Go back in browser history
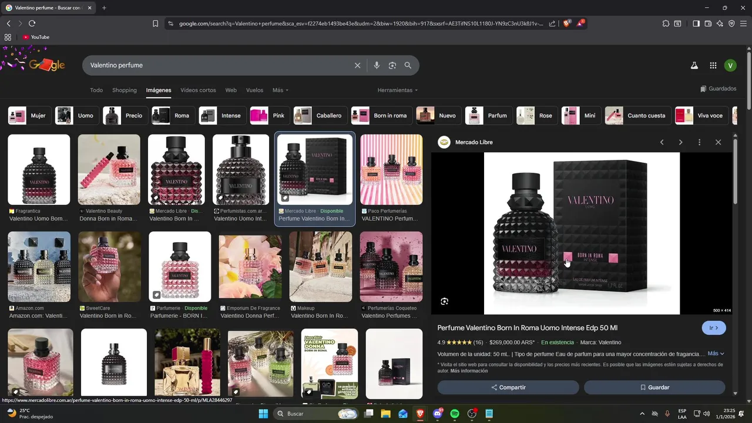Viewport: 752px width, 423px height. [x=8, y=23]
